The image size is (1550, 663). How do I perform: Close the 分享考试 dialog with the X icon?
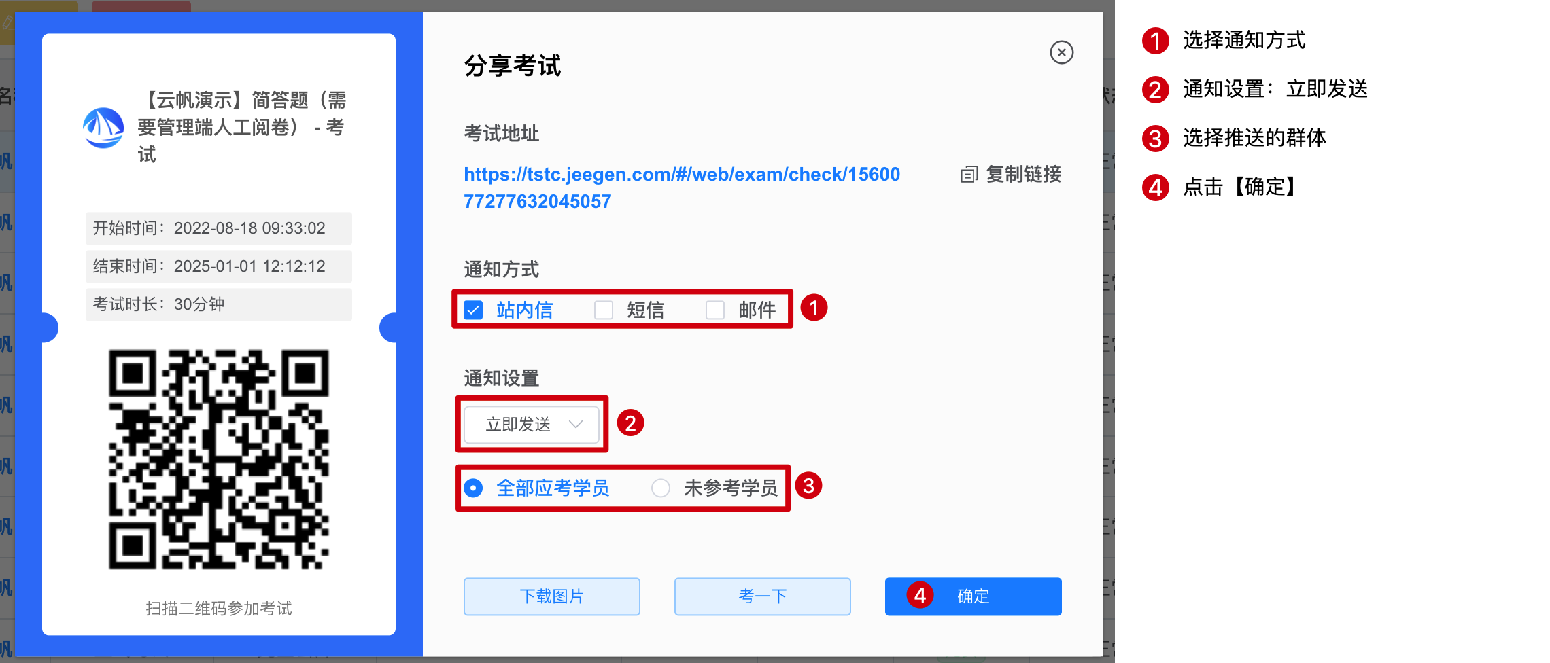(x=1061, y=52)
